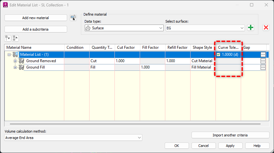The height and width of the screenshot is (153, 274).
Task: Open the Select surface dropdown
Action: point(205,28)
